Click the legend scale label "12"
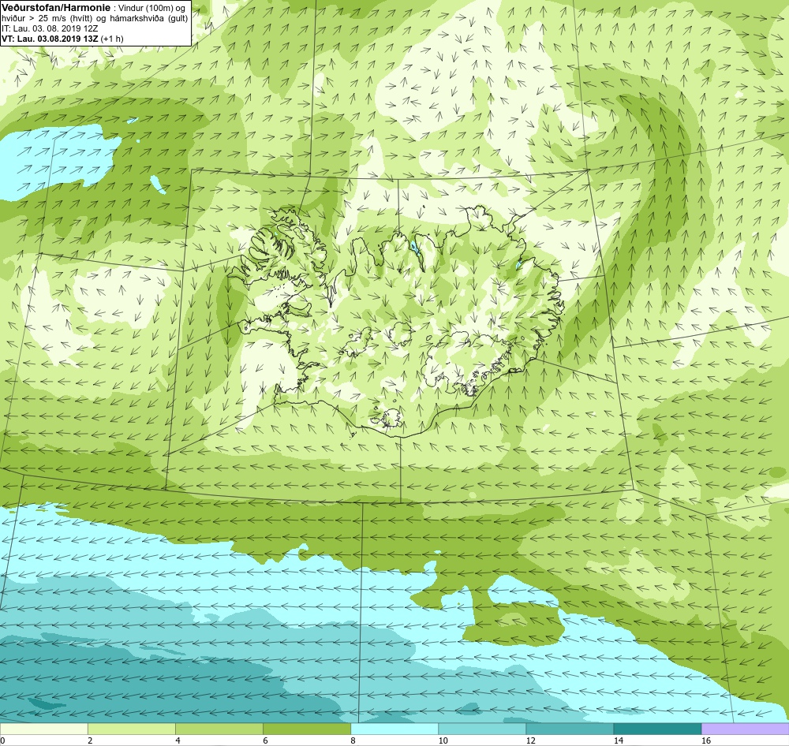 tap(530, 740)
